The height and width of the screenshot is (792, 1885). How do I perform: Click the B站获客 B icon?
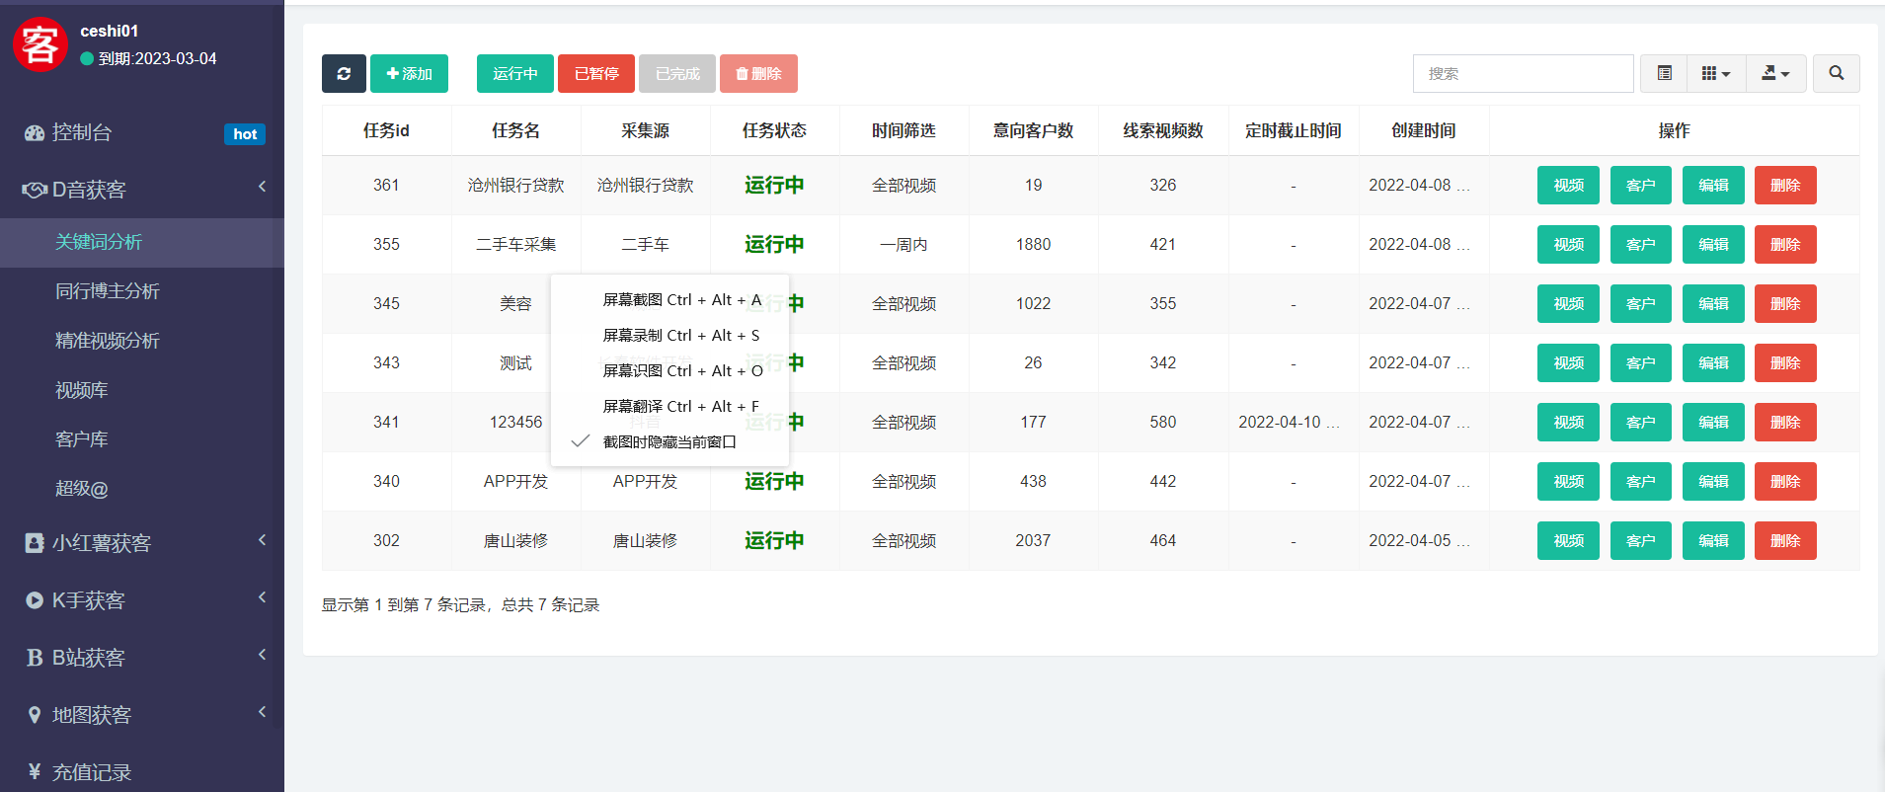coord(35,658)
